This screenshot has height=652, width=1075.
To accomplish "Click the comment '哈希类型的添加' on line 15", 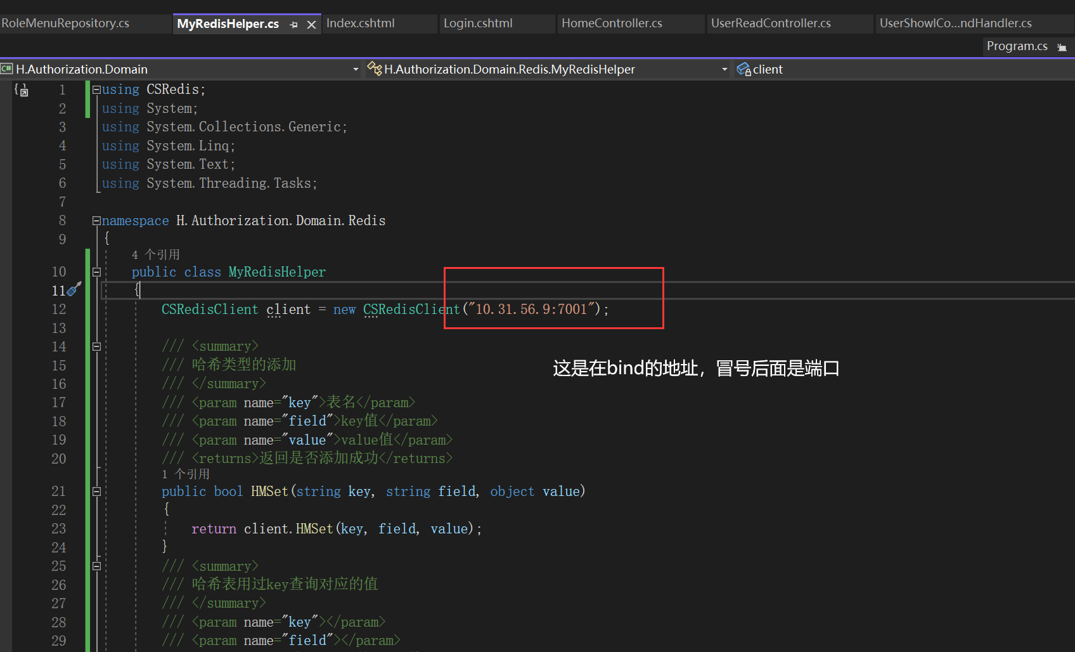I will pyautogui.click(x=244, y=365).
